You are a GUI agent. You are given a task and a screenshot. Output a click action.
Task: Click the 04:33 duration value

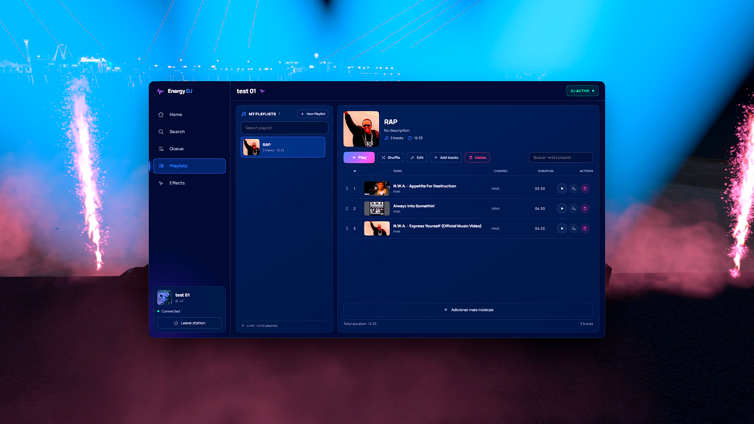point(540,228)
